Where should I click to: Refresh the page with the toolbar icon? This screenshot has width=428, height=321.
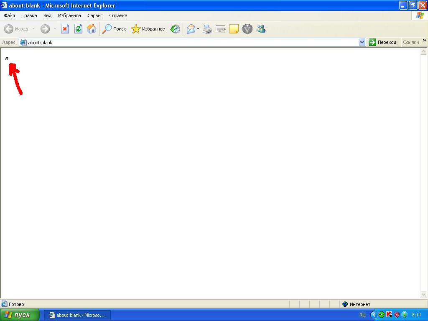point(78,29)
